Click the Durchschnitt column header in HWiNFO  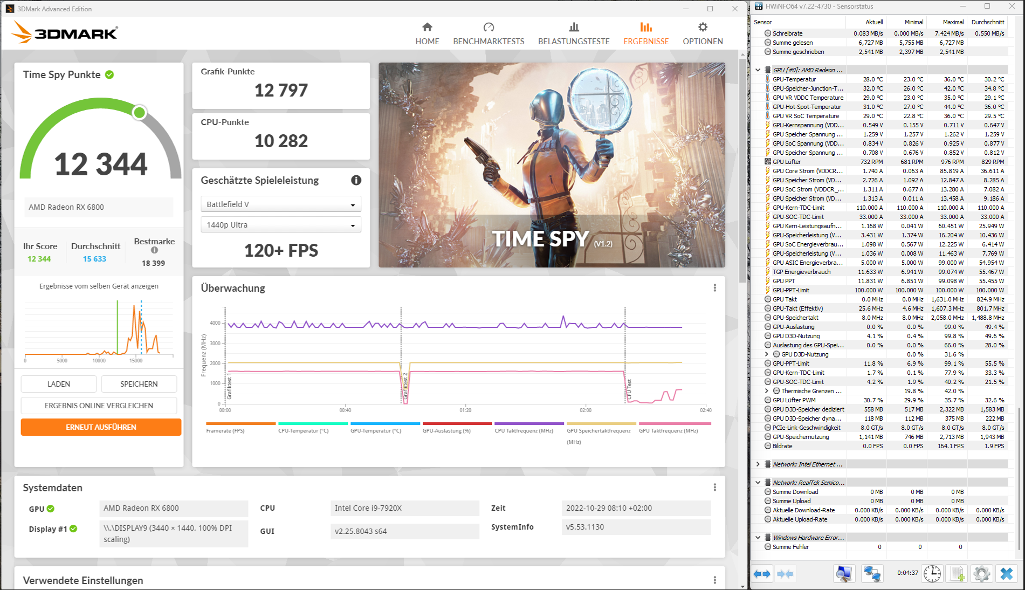[987, 22]
